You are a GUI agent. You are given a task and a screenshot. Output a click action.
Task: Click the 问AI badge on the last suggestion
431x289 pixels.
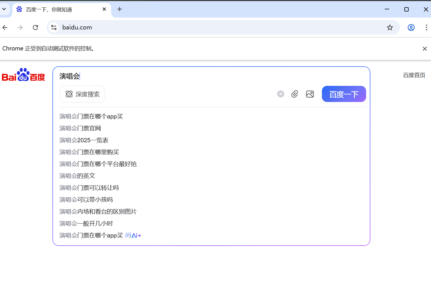133,235
